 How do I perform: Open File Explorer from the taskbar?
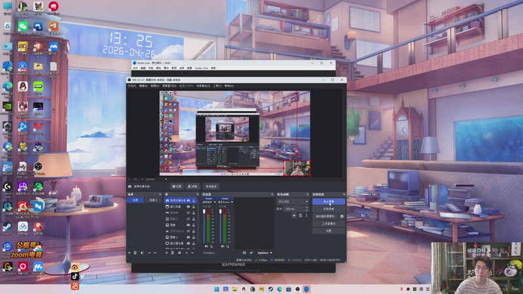(235, 289)
